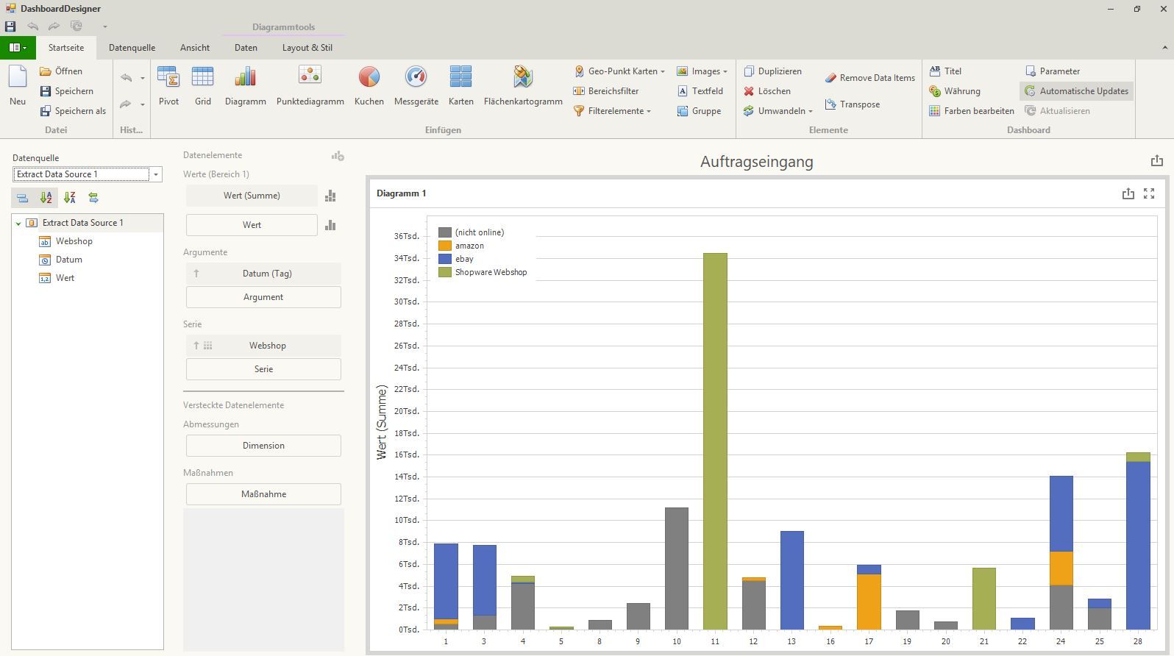
Task: Collapse the Extract Data Source 1 tree node
Action: tap(18, 223)
